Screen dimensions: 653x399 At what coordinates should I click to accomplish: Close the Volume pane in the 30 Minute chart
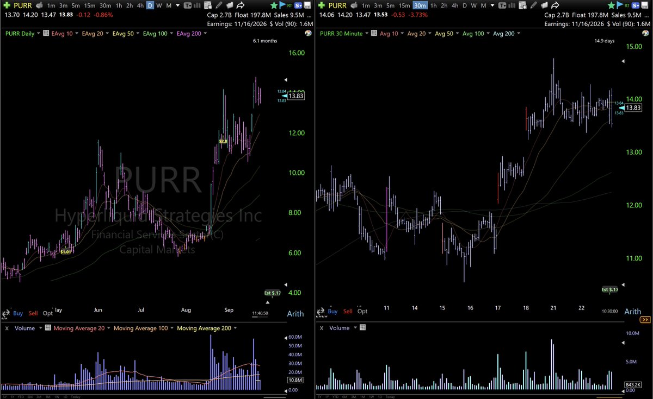click(321, 328)
